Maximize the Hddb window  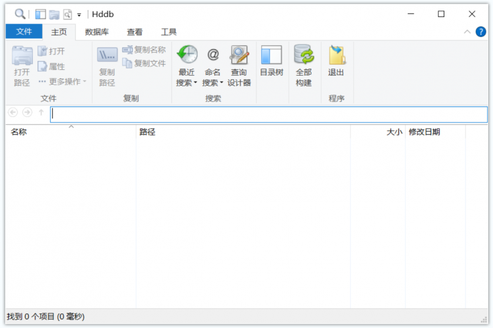441,14
